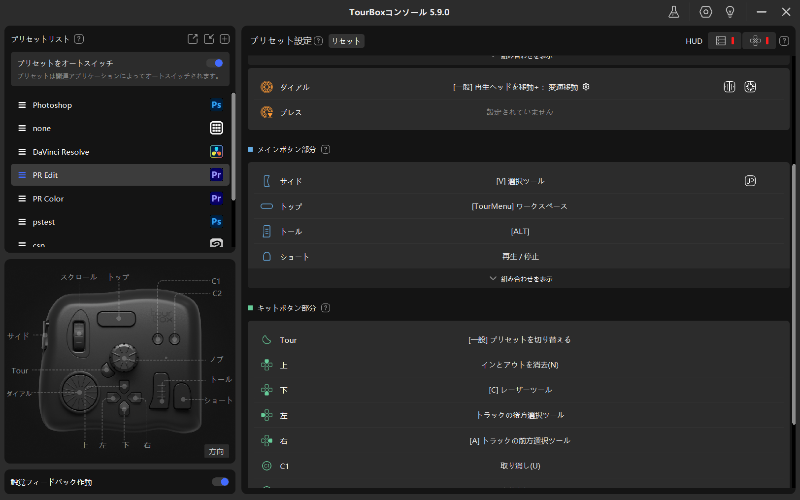The width and height of the screenshot is (800, 500).
Task: Toggle the red indicator on the HUD list button
Action: point(733,41)
